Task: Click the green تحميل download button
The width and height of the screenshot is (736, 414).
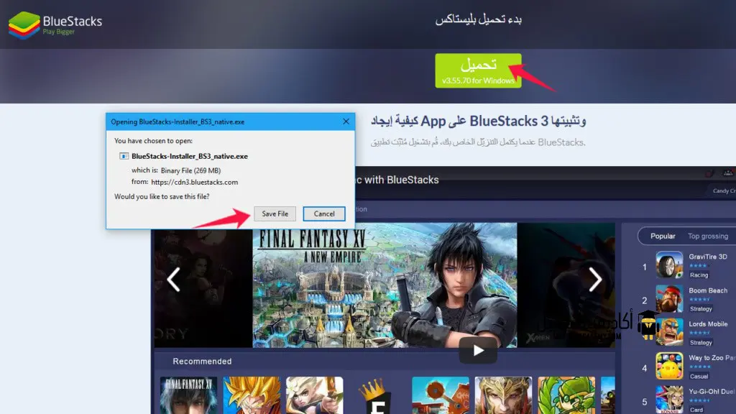Action: point(478,70)
